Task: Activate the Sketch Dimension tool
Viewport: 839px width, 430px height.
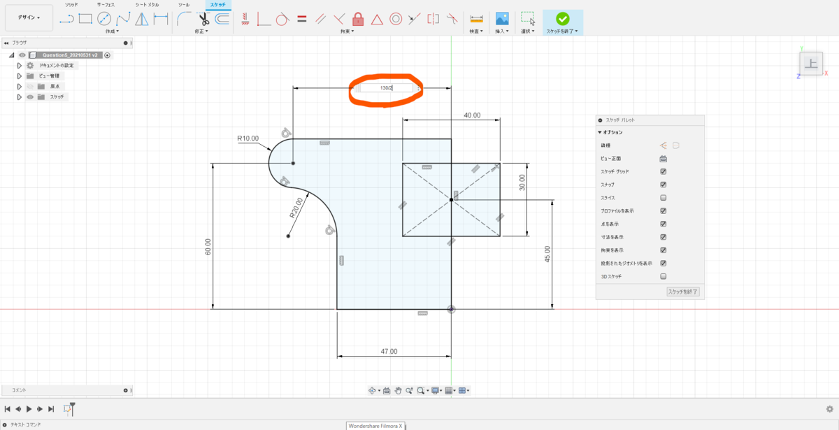Action: point(160,18)
